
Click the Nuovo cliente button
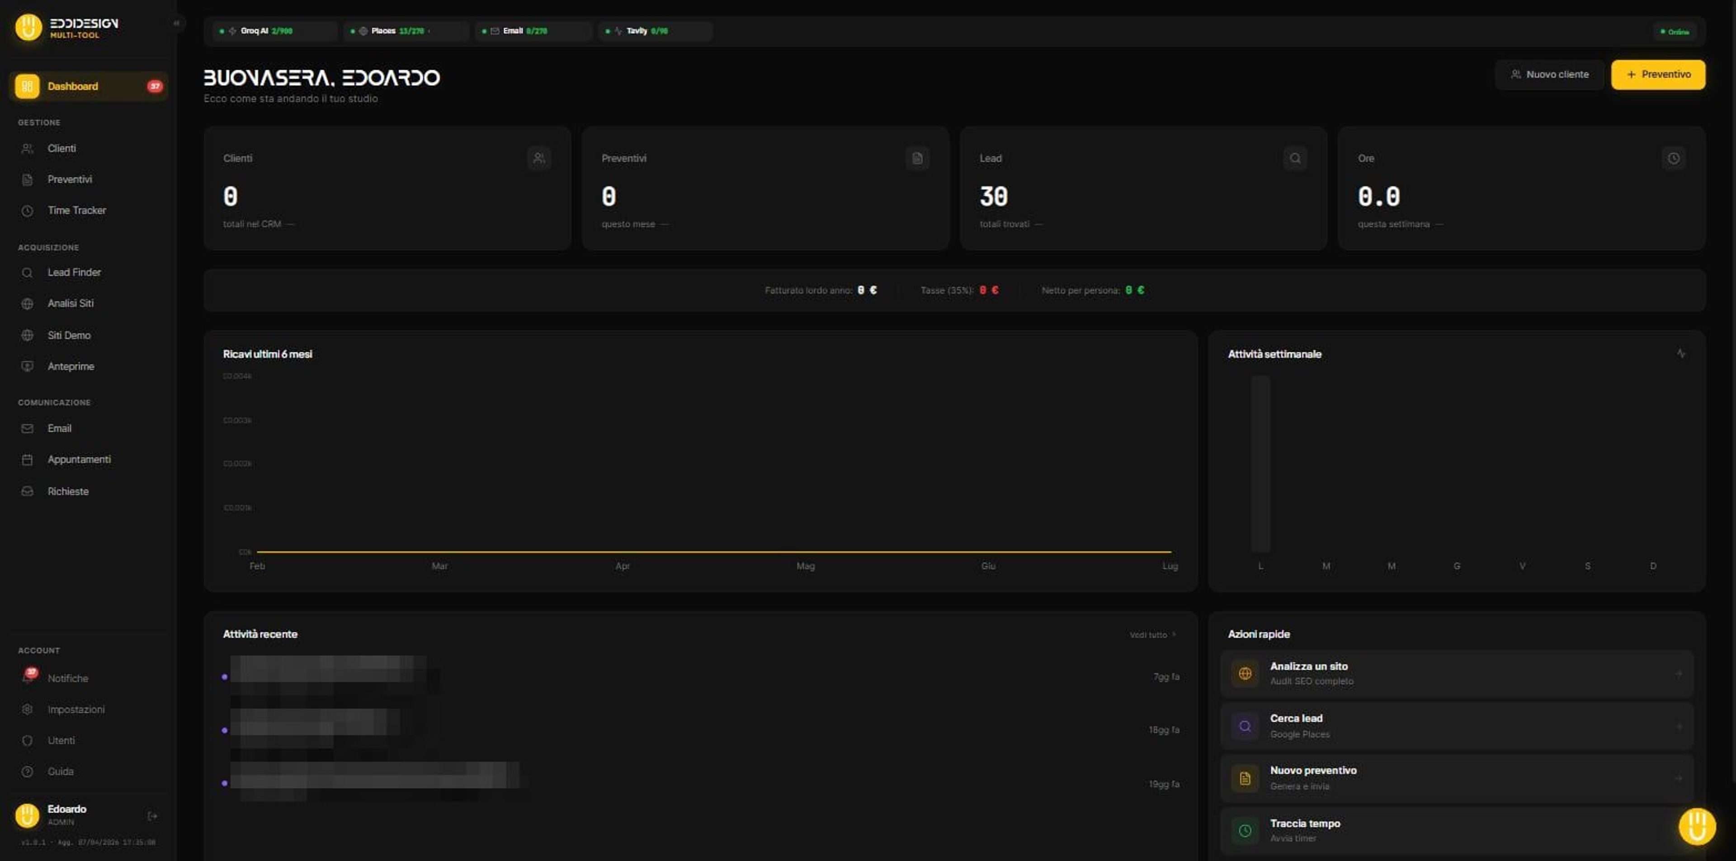1549,75
